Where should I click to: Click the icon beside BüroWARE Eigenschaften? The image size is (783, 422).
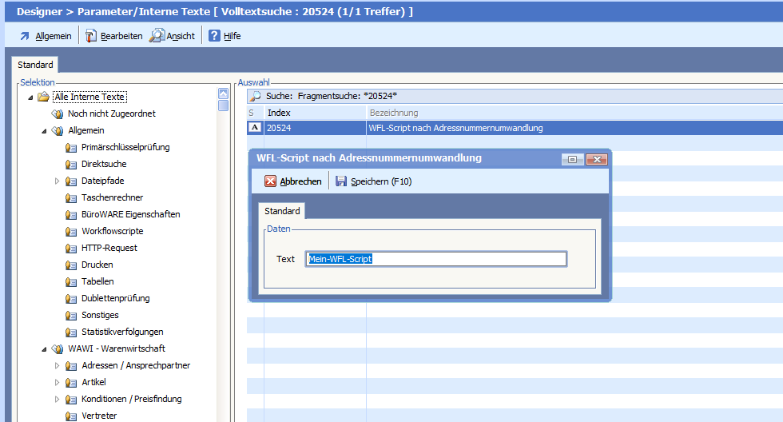tap(71, 215)
